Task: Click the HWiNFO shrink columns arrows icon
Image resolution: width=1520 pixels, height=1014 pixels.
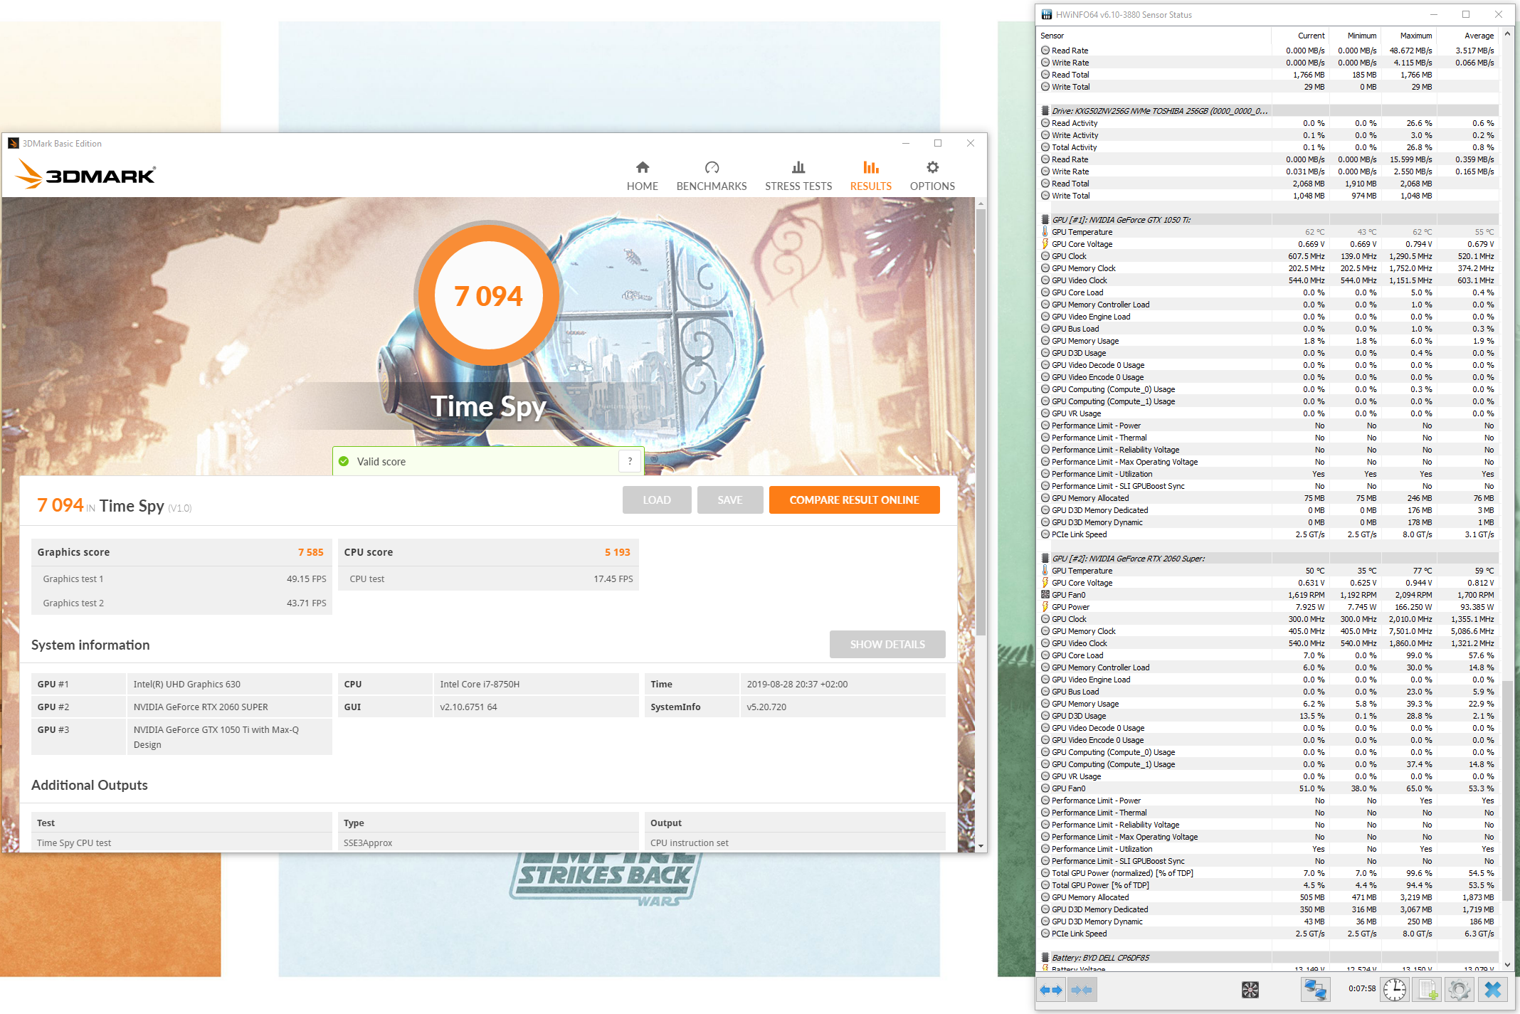Action: click(x=1081, y=990)
